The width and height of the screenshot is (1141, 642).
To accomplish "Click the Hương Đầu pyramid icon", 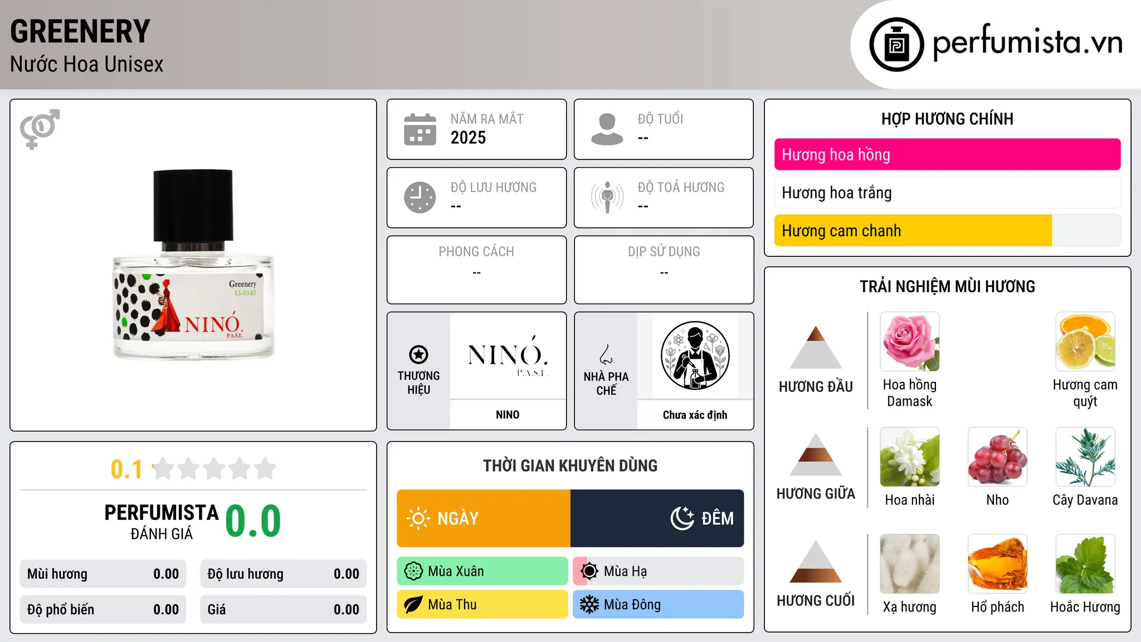I will pyautogui.click(x=816, y=347).
